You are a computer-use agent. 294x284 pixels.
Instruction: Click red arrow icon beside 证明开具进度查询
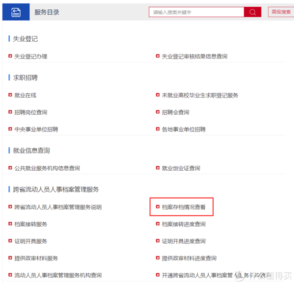[x=158, y=241]
